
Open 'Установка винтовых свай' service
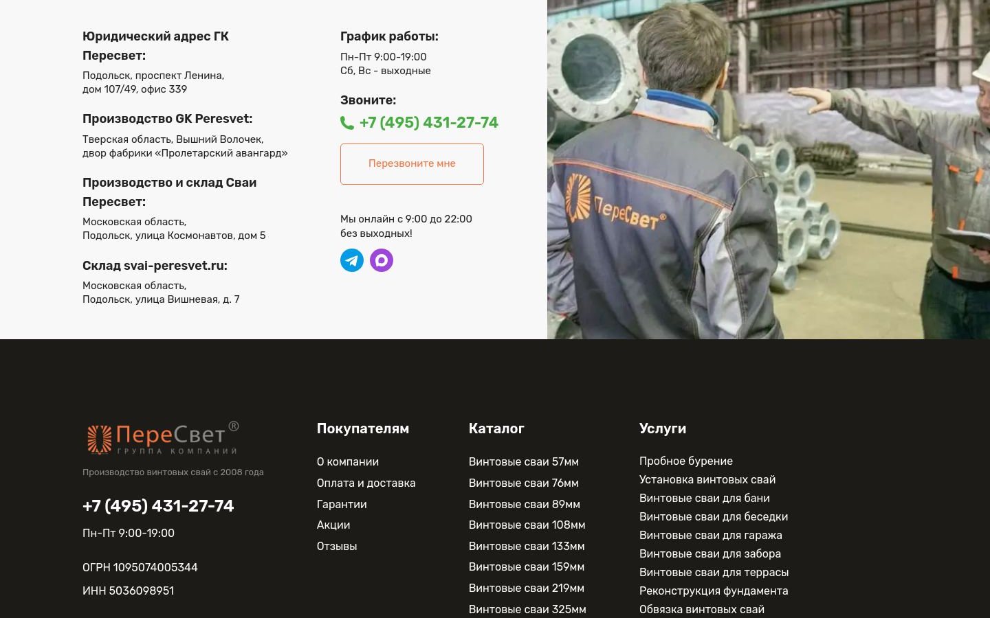707,480
